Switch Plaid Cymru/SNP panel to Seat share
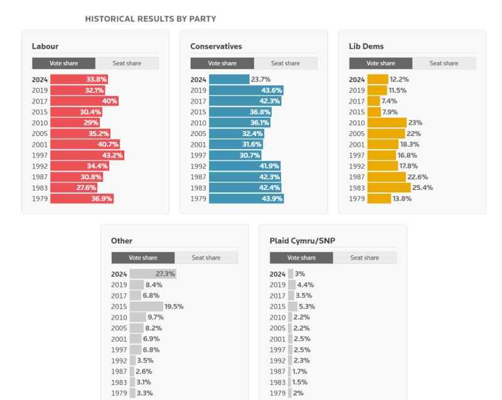The height and width of the screenshot is (400, 502). [x=365, y=258]
